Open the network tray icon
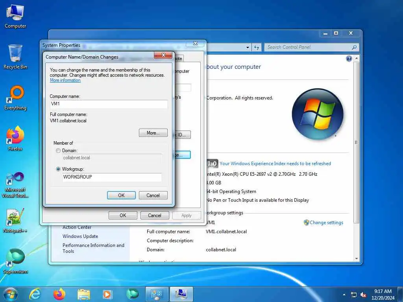Viewport: 403px width, 302px height. click(354, 295)
